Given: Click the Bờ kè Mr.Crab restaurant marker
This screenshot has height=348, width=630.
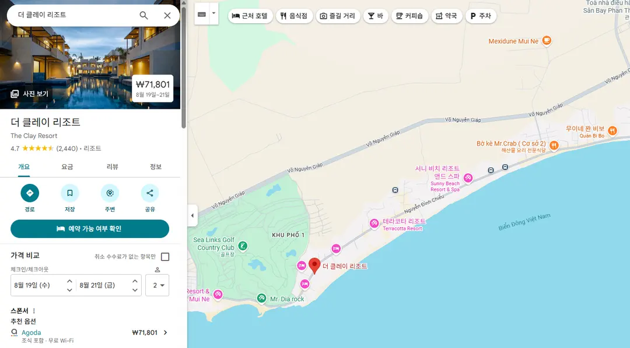Looking at the screenshot, I should tap(554, 145).
